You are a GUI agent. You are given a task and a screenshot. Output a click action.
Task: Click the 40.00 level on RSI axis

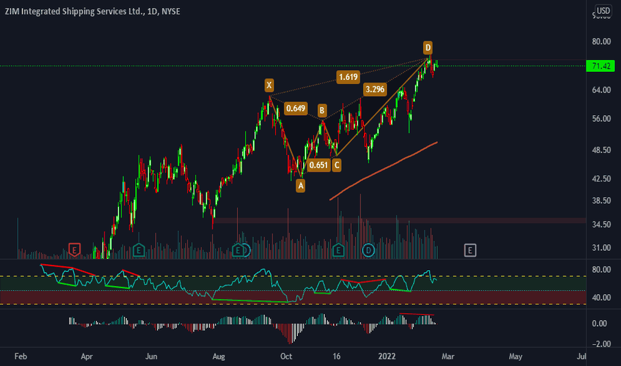(601, 297)
